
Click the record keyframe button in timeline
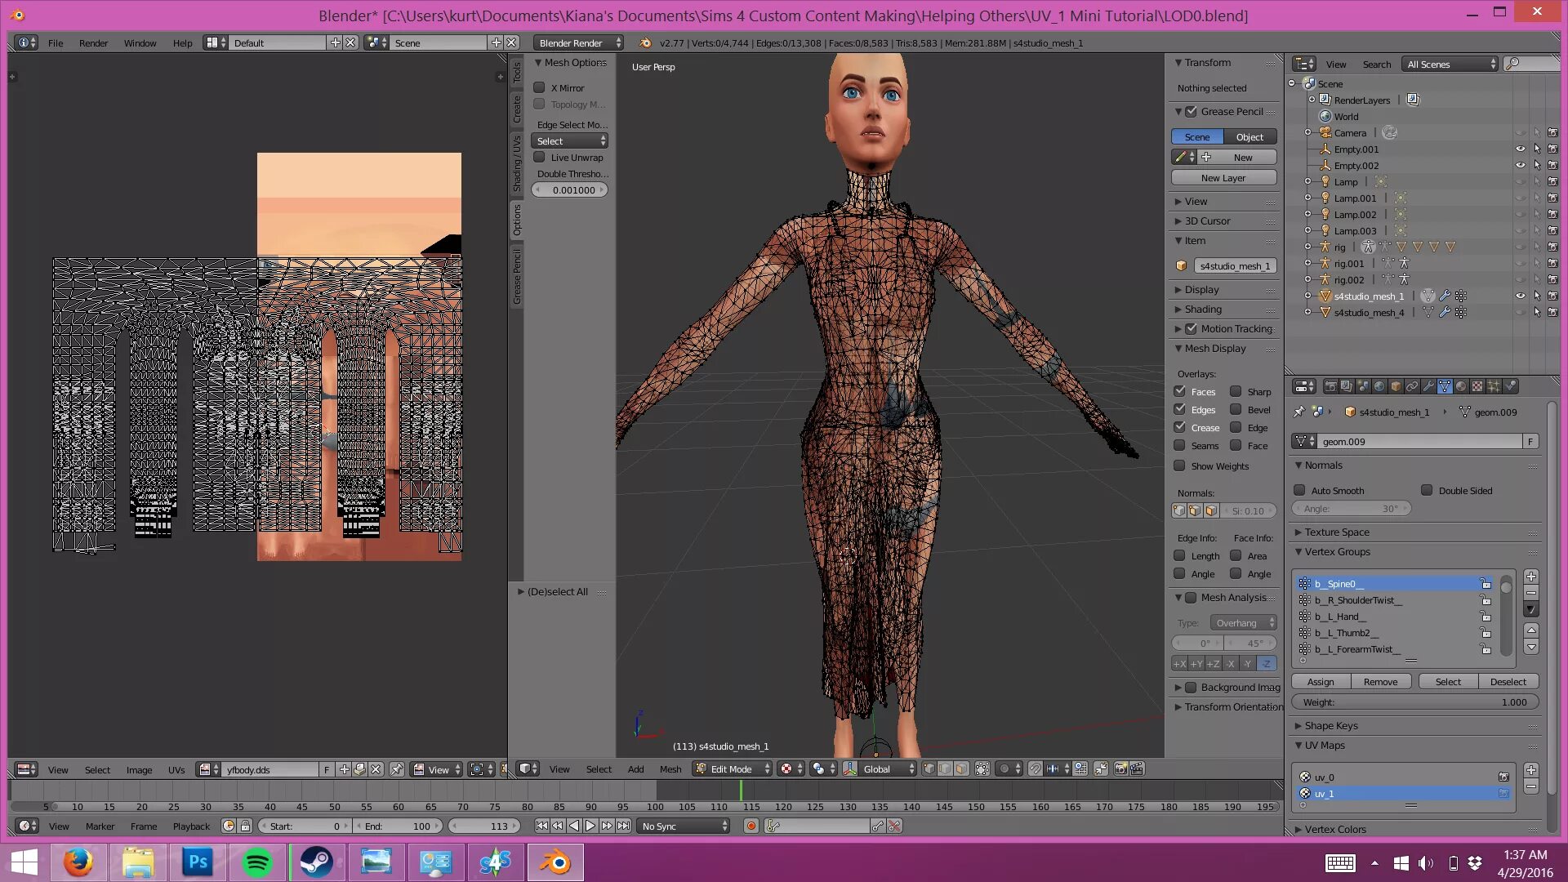coord(751,826)
